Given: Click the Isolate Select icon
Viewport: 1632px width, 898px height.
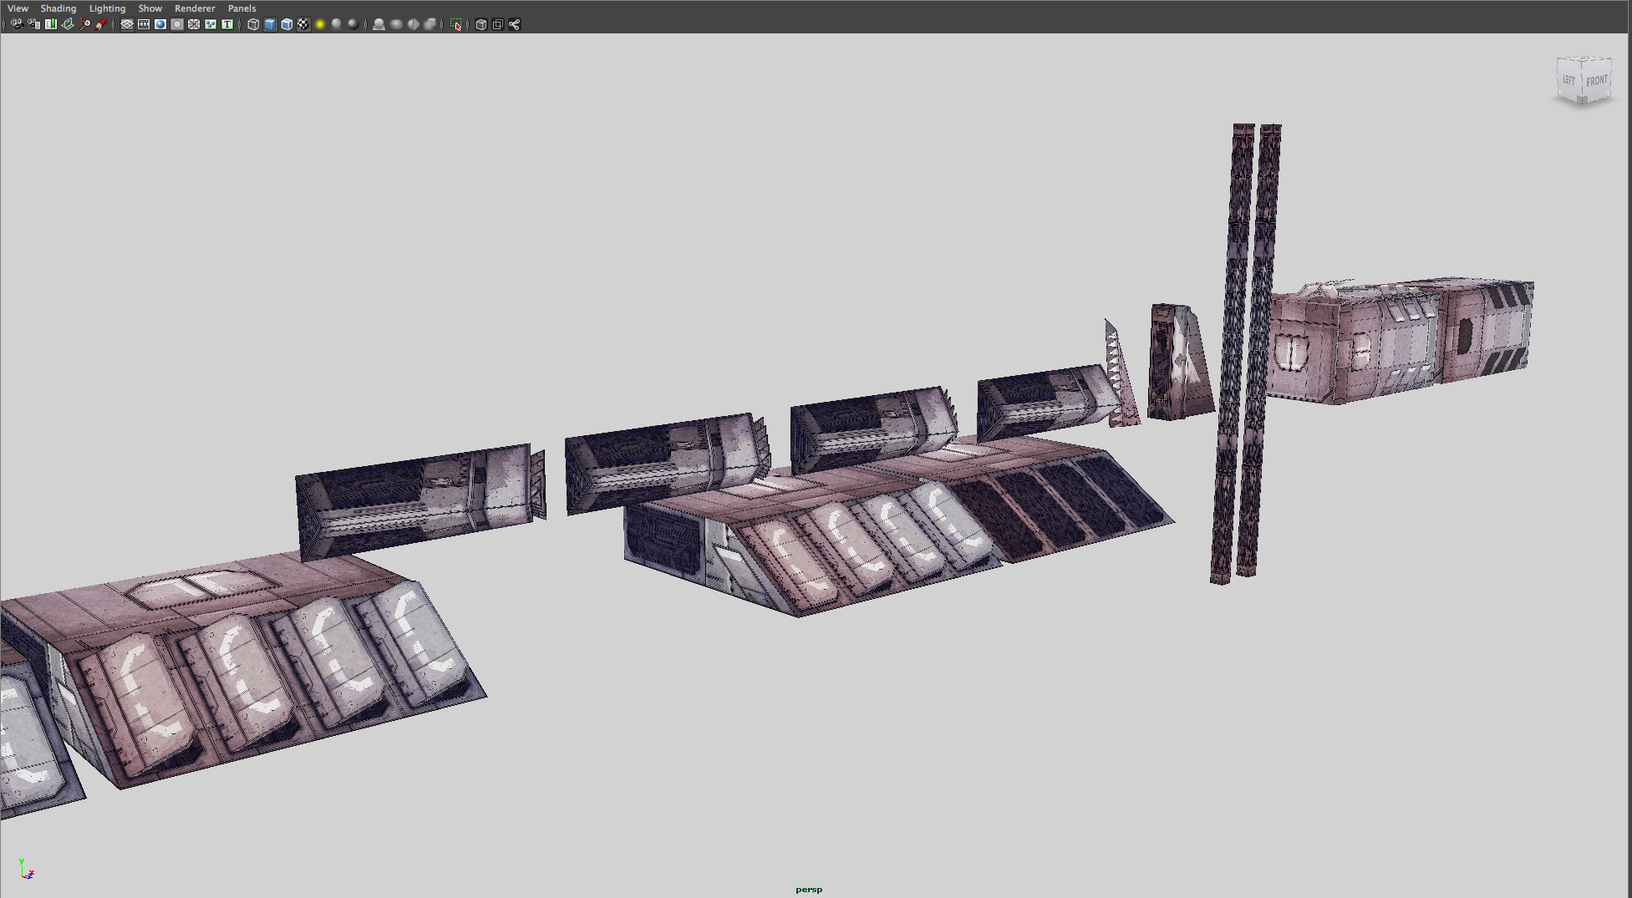Looking at the screenshot, I should tap(455, 24).
